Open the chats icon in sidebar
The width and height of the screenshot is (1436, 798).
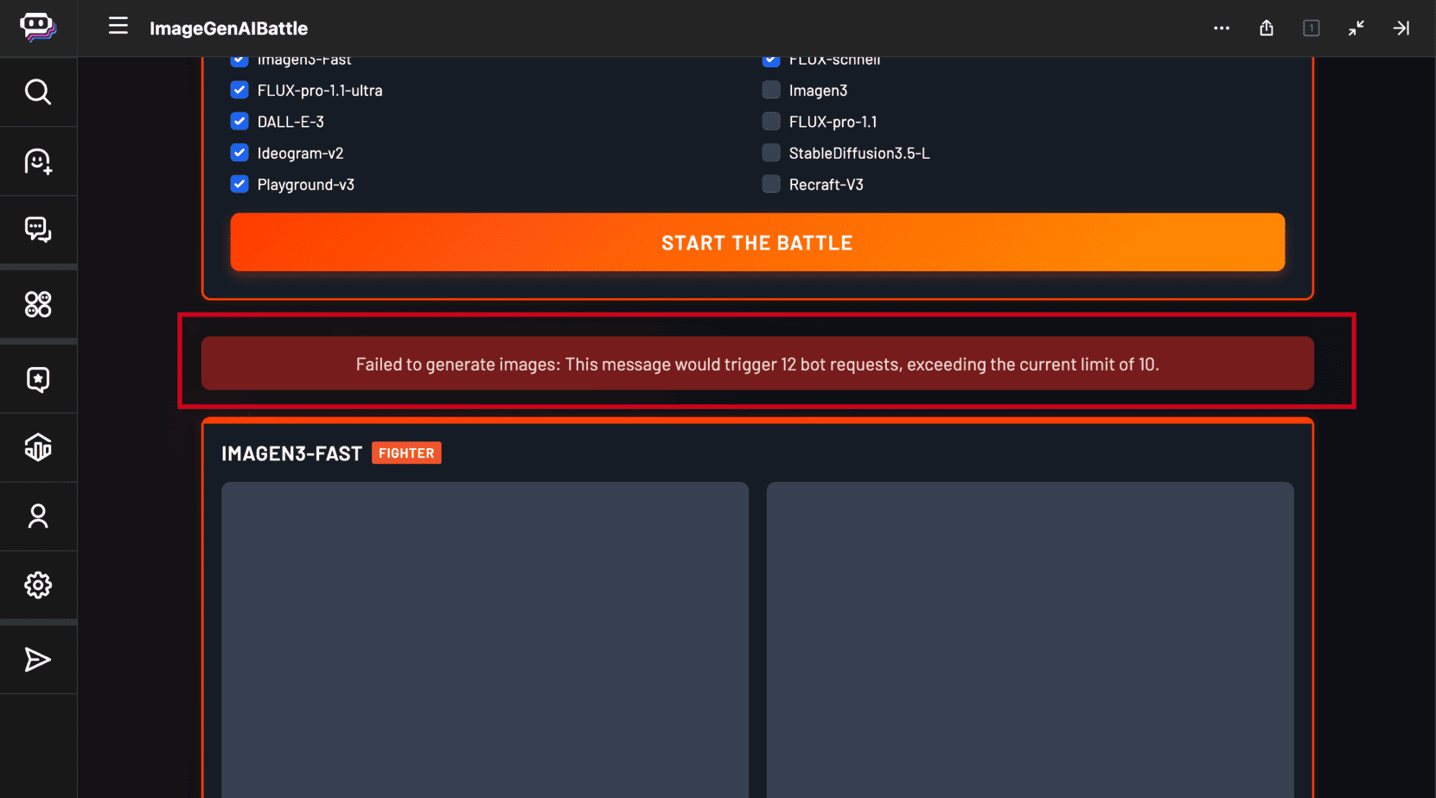38,230
